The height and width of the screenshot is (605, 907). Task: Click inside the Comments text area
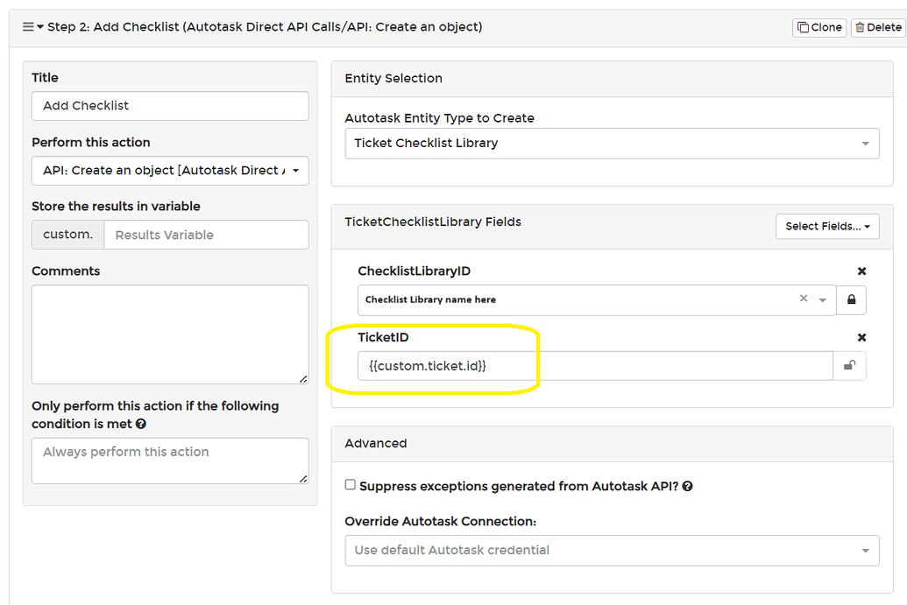pyautogui.click(x=169, y=333)
